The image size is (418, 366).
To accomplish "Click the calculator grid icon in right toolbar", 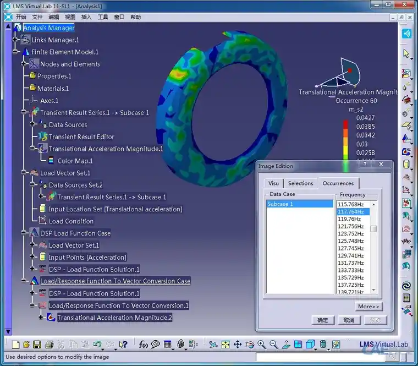I will pos(406,298).
